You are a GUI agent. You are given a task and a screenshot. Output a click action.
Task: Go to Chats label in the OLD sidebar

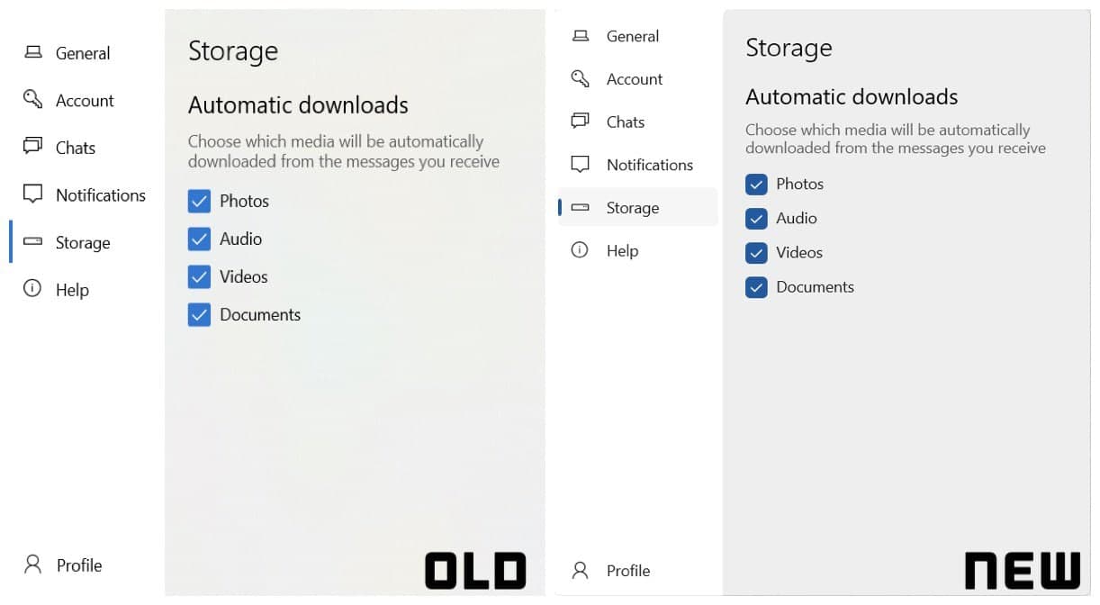click(x=76, y=148)
